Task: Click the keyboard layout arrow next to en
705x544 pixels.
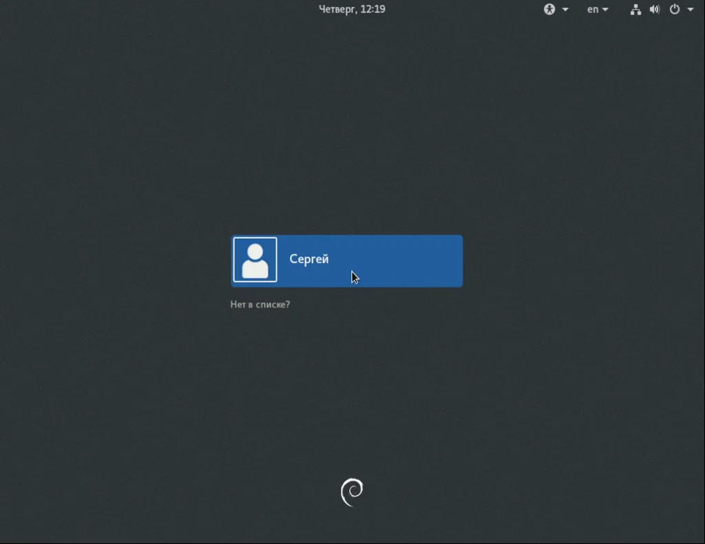Action: coord(604,10)
